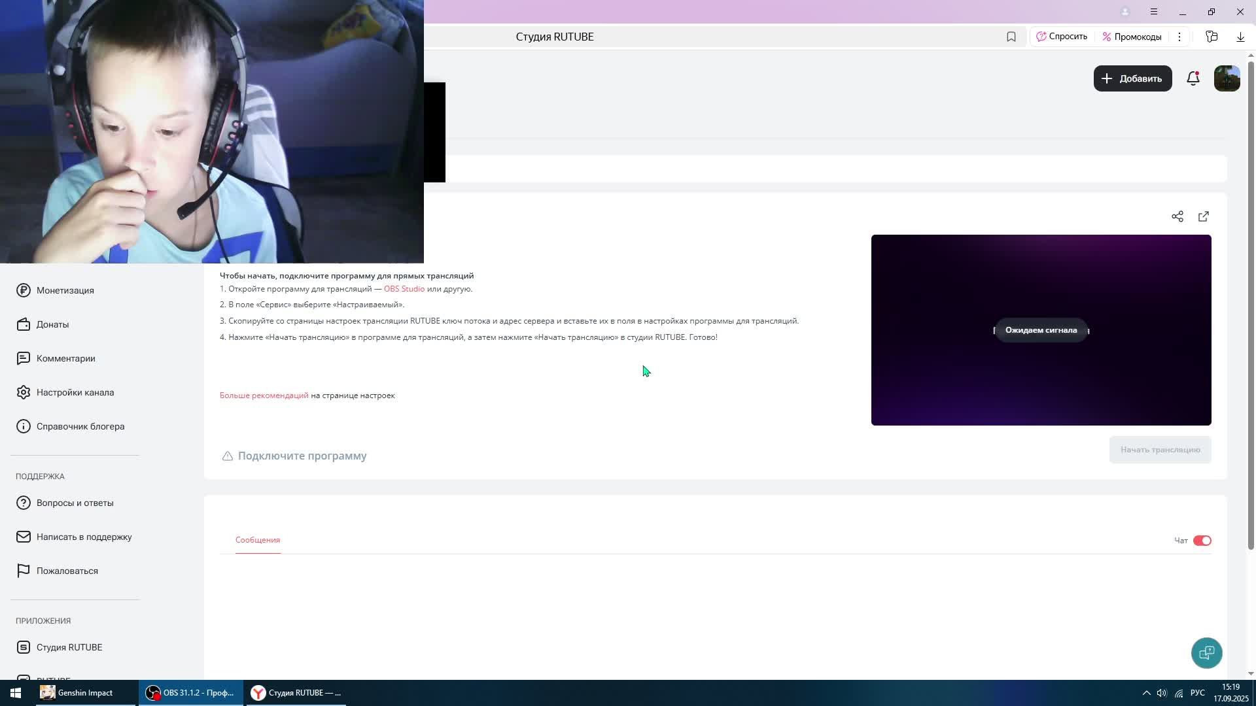The height and width of the screenshot is (706, 1256).
Task: Open stream in new window icon
Action: point(1203,216)
